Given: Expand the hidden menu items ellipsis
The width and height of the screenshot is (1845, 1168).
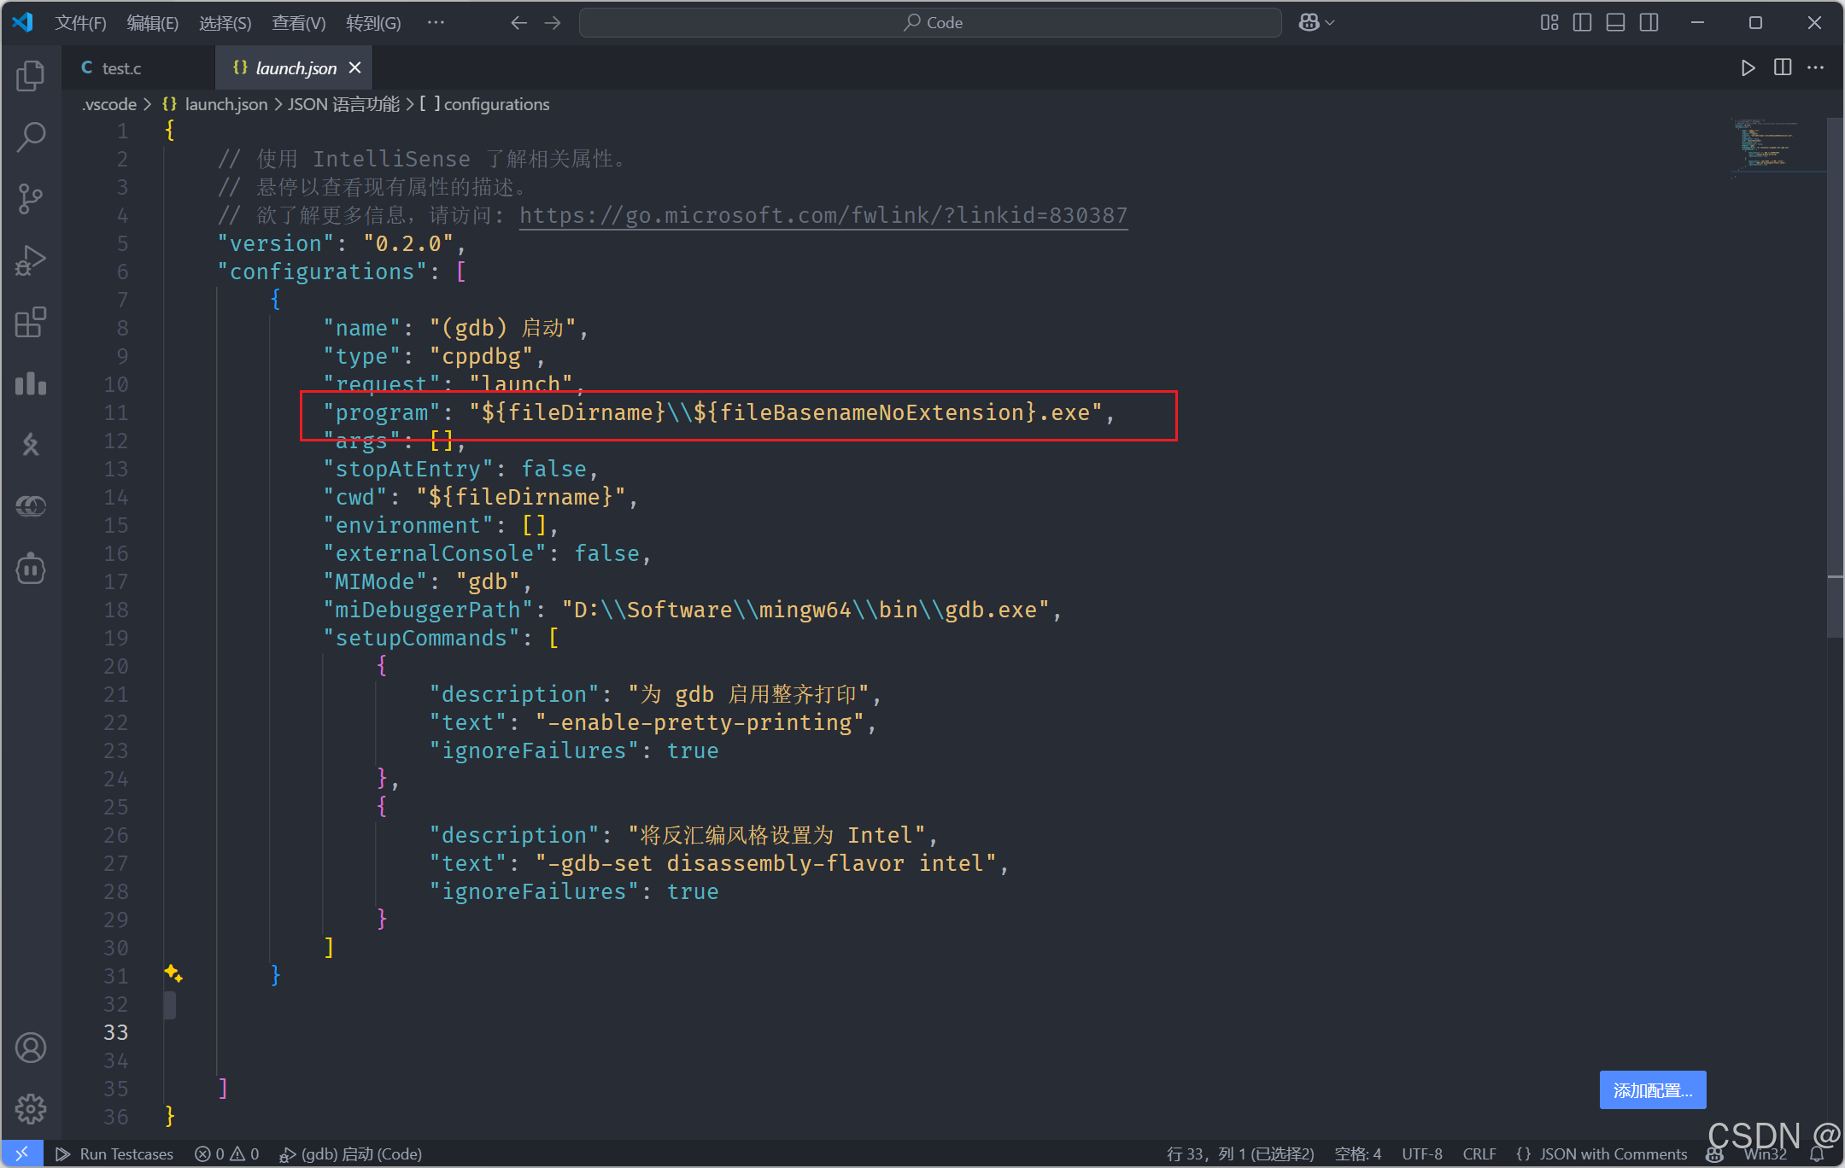Looking at the screenshot, I should pyautogui.click(x=436, y=23).
